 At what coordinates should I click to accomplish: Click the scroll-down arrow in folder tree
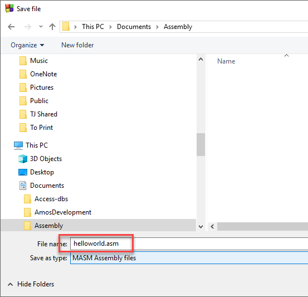click(201, 227)
